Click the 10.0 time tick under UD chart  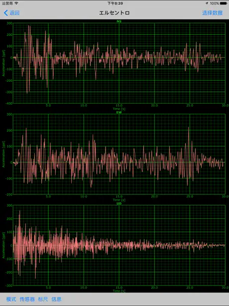coord(84,288)
